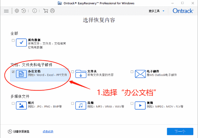
Task: Click the shopping cart icon
Action: [45, 11]
